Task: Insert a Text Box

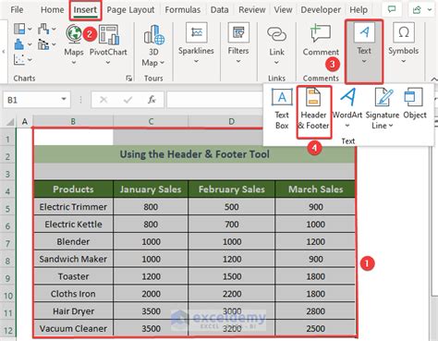Action: 282,108
